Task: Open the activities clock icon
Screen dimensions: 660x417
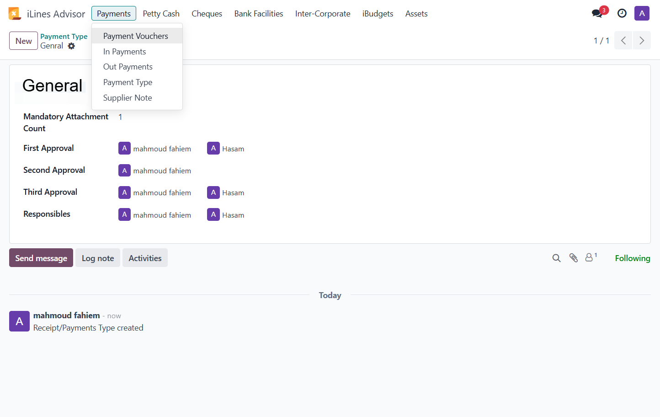Action: pyautogui.click(x=622, y=13)
